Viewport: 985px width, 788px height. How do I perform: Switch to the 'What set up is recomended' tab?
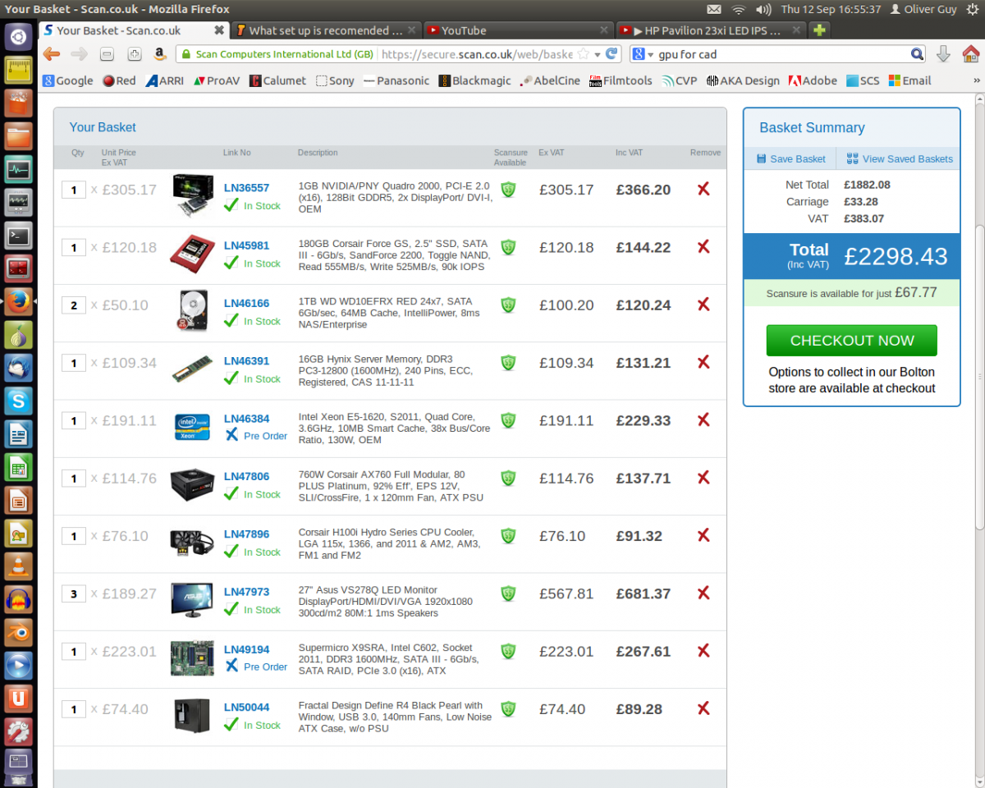pyautogui.click(x=326, y=30)
